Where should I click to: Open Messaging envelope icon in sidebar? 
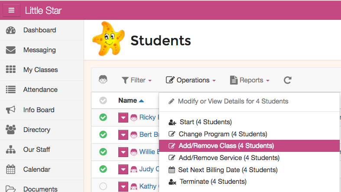pos(11,50)
